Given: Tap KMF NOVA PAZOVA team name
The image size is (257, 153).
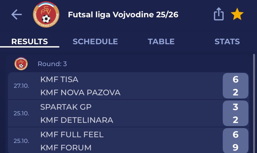Looking at the screenshot, I should [80, 93].
